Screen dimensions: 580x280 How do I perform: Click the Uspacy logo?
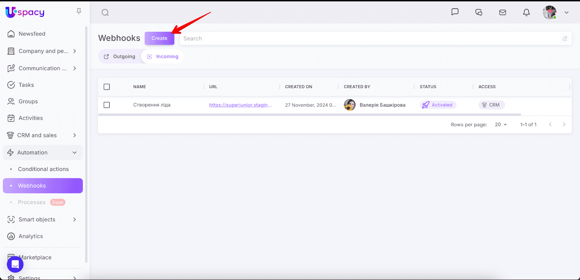click(x=25, y=12)
